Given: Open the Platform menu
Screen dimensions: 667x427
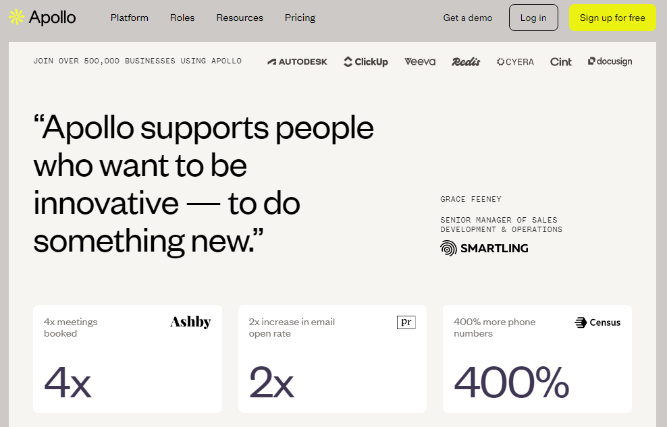Looking at the screenshot, I should point(130,18).
